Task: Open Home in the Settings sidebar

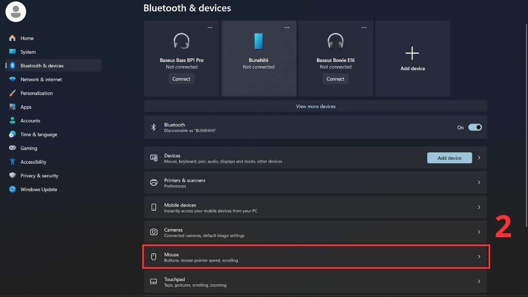Action: (x=27, y=38)
